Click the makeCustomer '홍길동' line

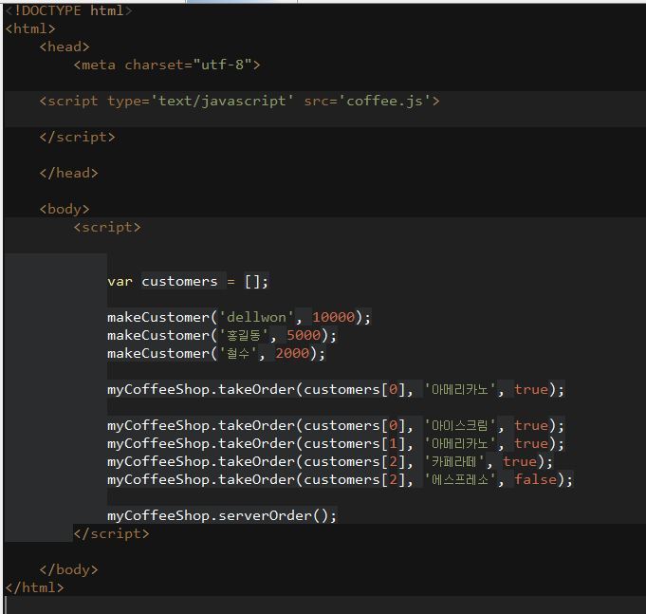click(x=222, y=335)
